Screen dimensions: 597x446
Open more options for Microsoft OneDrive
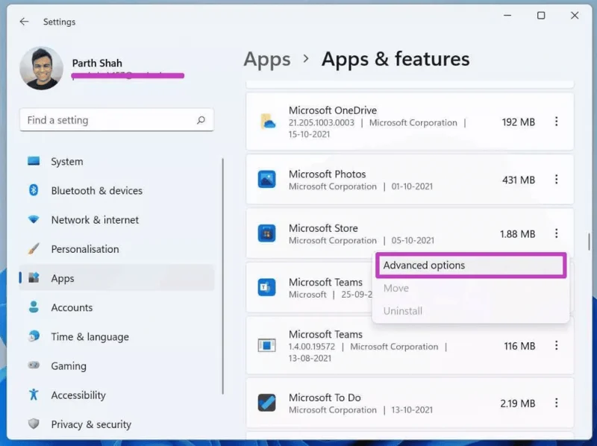click(x=556, y=122)
